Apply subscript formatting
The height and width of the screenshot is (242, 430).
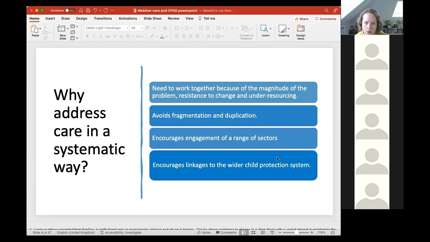pos(122,36)
